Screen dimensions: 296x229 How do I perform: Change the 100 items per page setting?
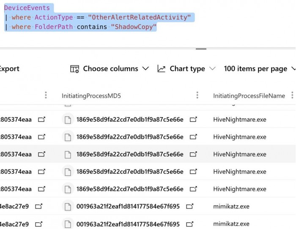click(259, 69)
